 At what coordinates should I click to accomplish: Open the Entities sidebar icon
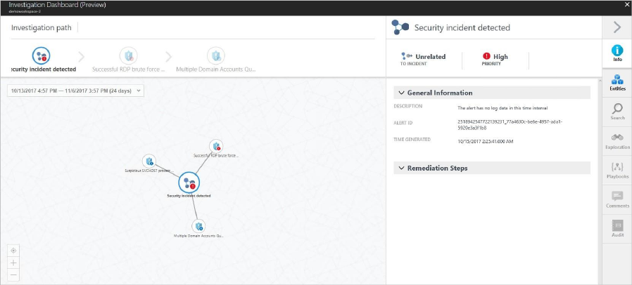click(617, 81)
